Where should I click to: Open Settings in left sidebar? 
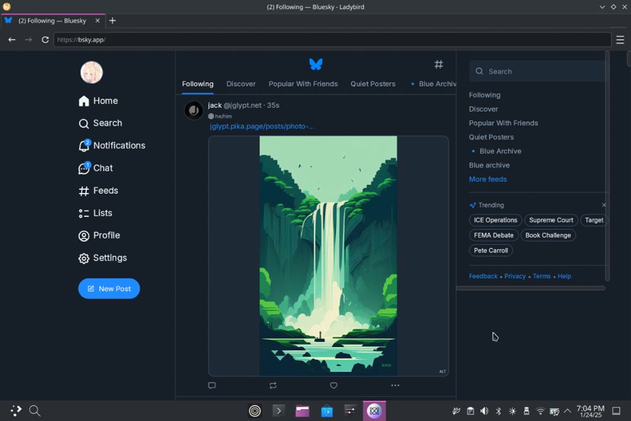[103, 258]
